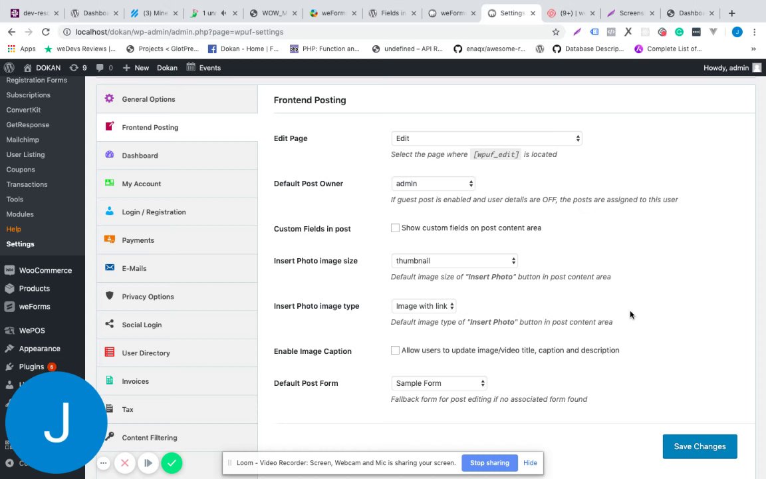Click Howdy, admin account menu

732,67
